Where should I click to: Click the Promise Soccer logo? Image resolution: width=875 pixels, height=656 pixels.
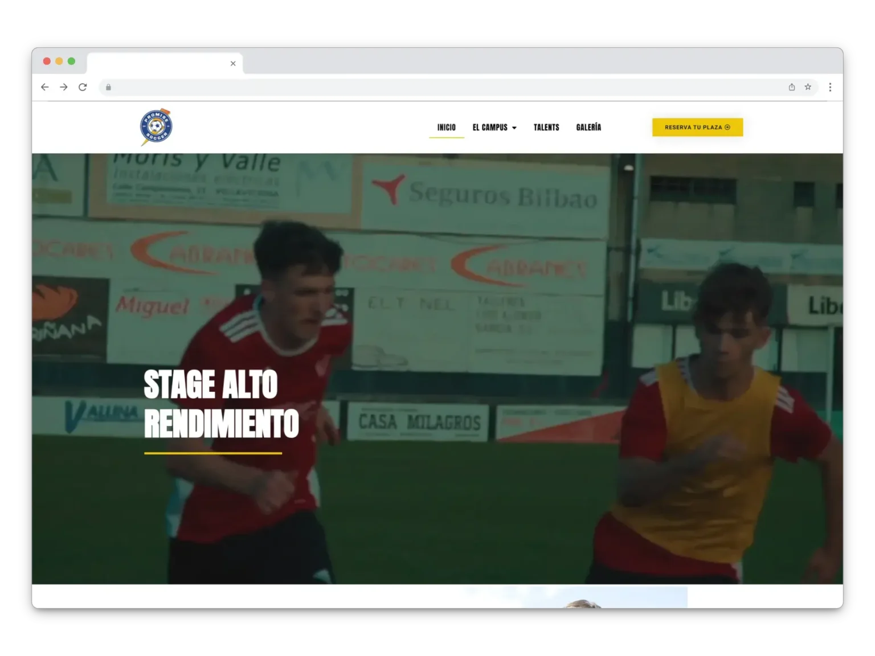point(156,126)
